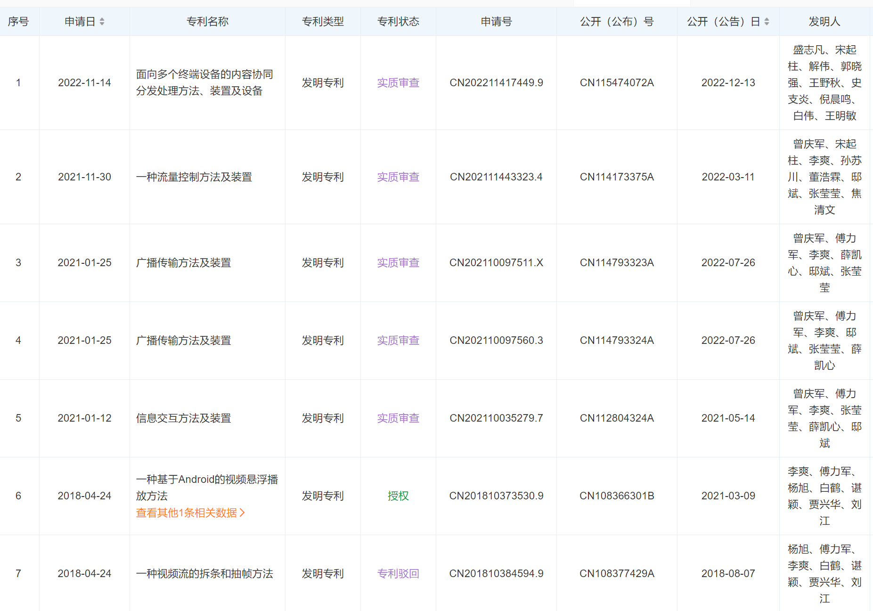Click publication date 2021-03-09

(x=728, y=496)
